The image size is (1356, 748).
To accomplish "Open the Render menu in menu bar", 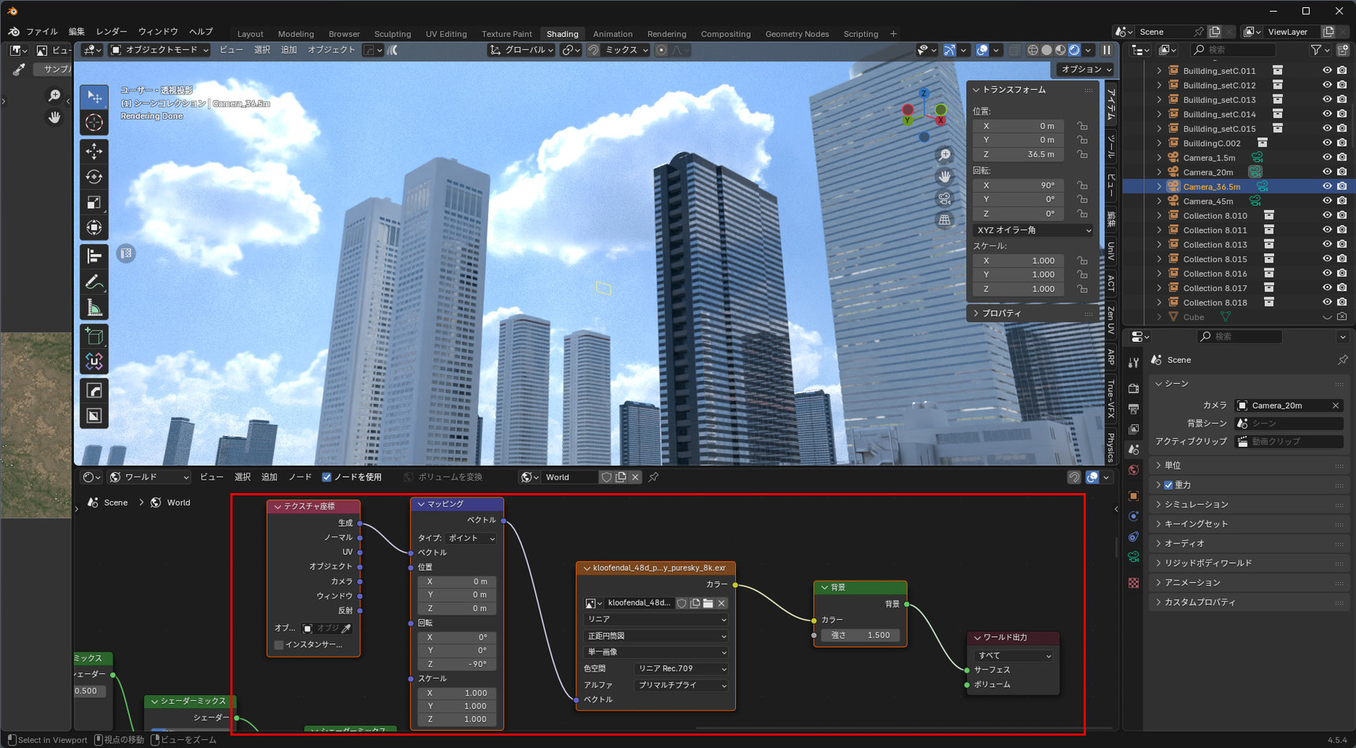I will 111,31.
